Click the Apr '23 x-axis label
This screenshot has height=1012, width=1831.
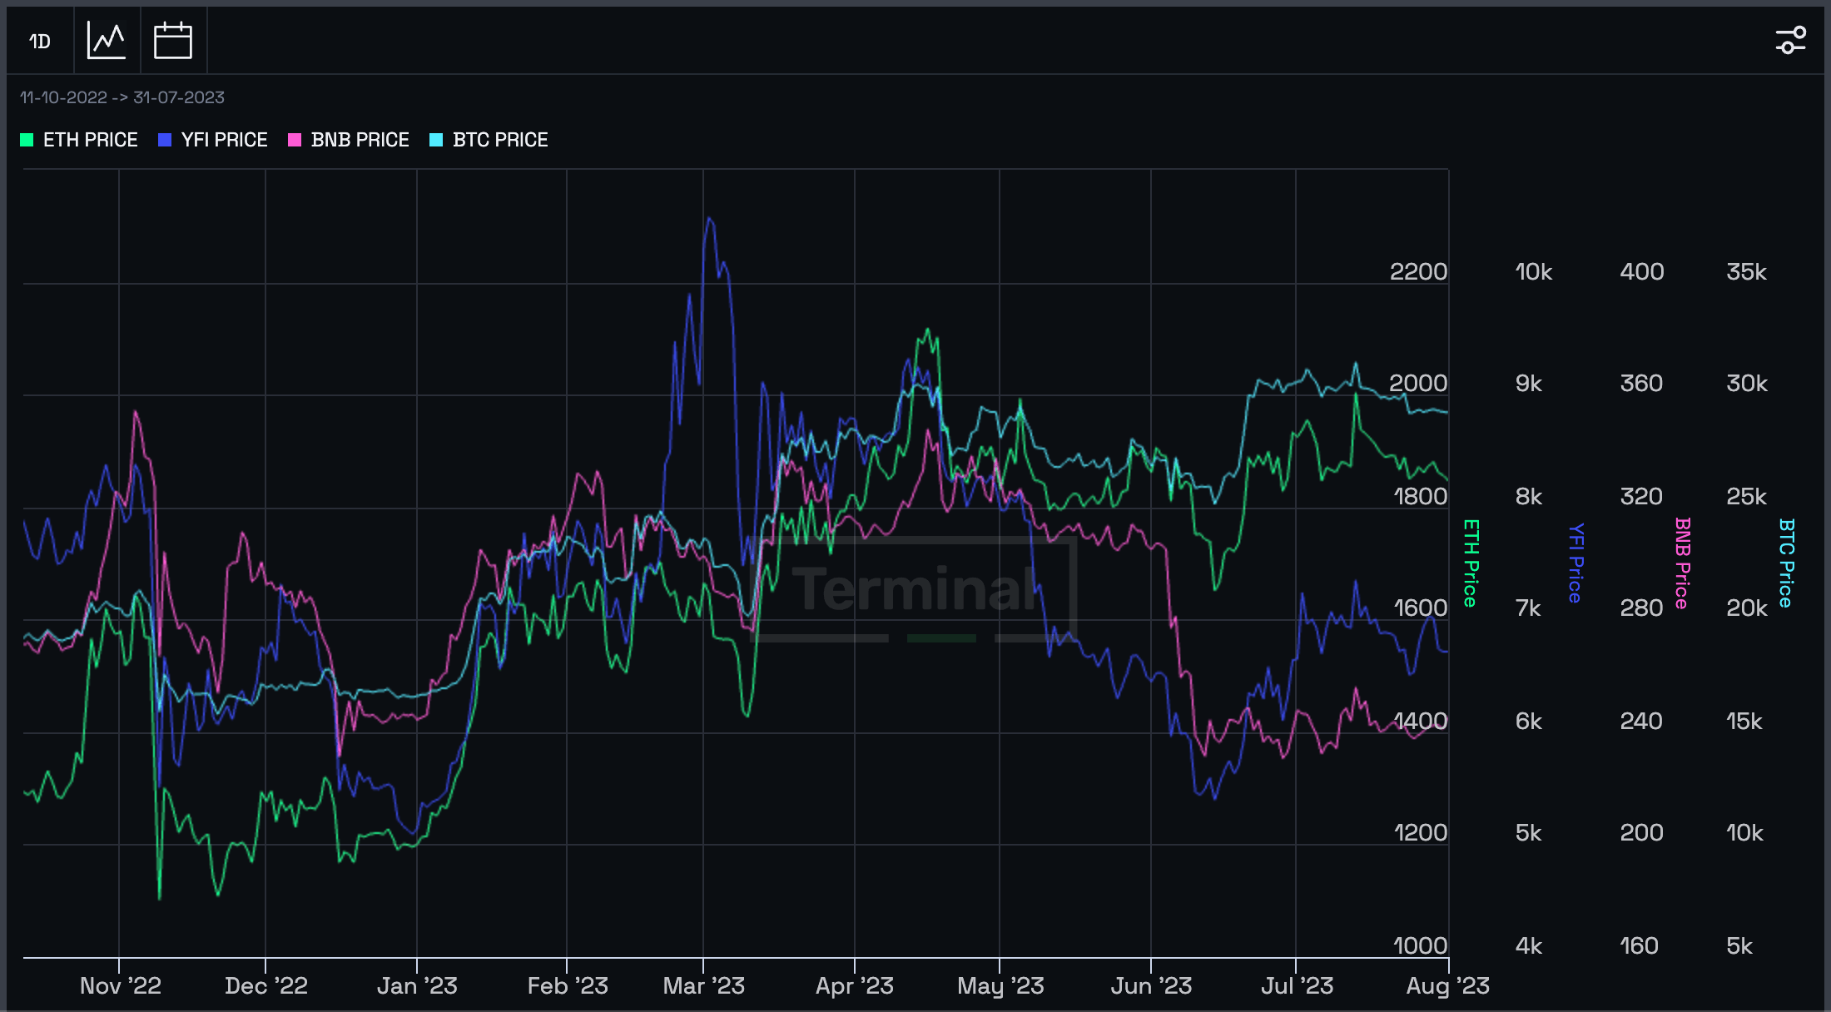[x=855, y=986]
